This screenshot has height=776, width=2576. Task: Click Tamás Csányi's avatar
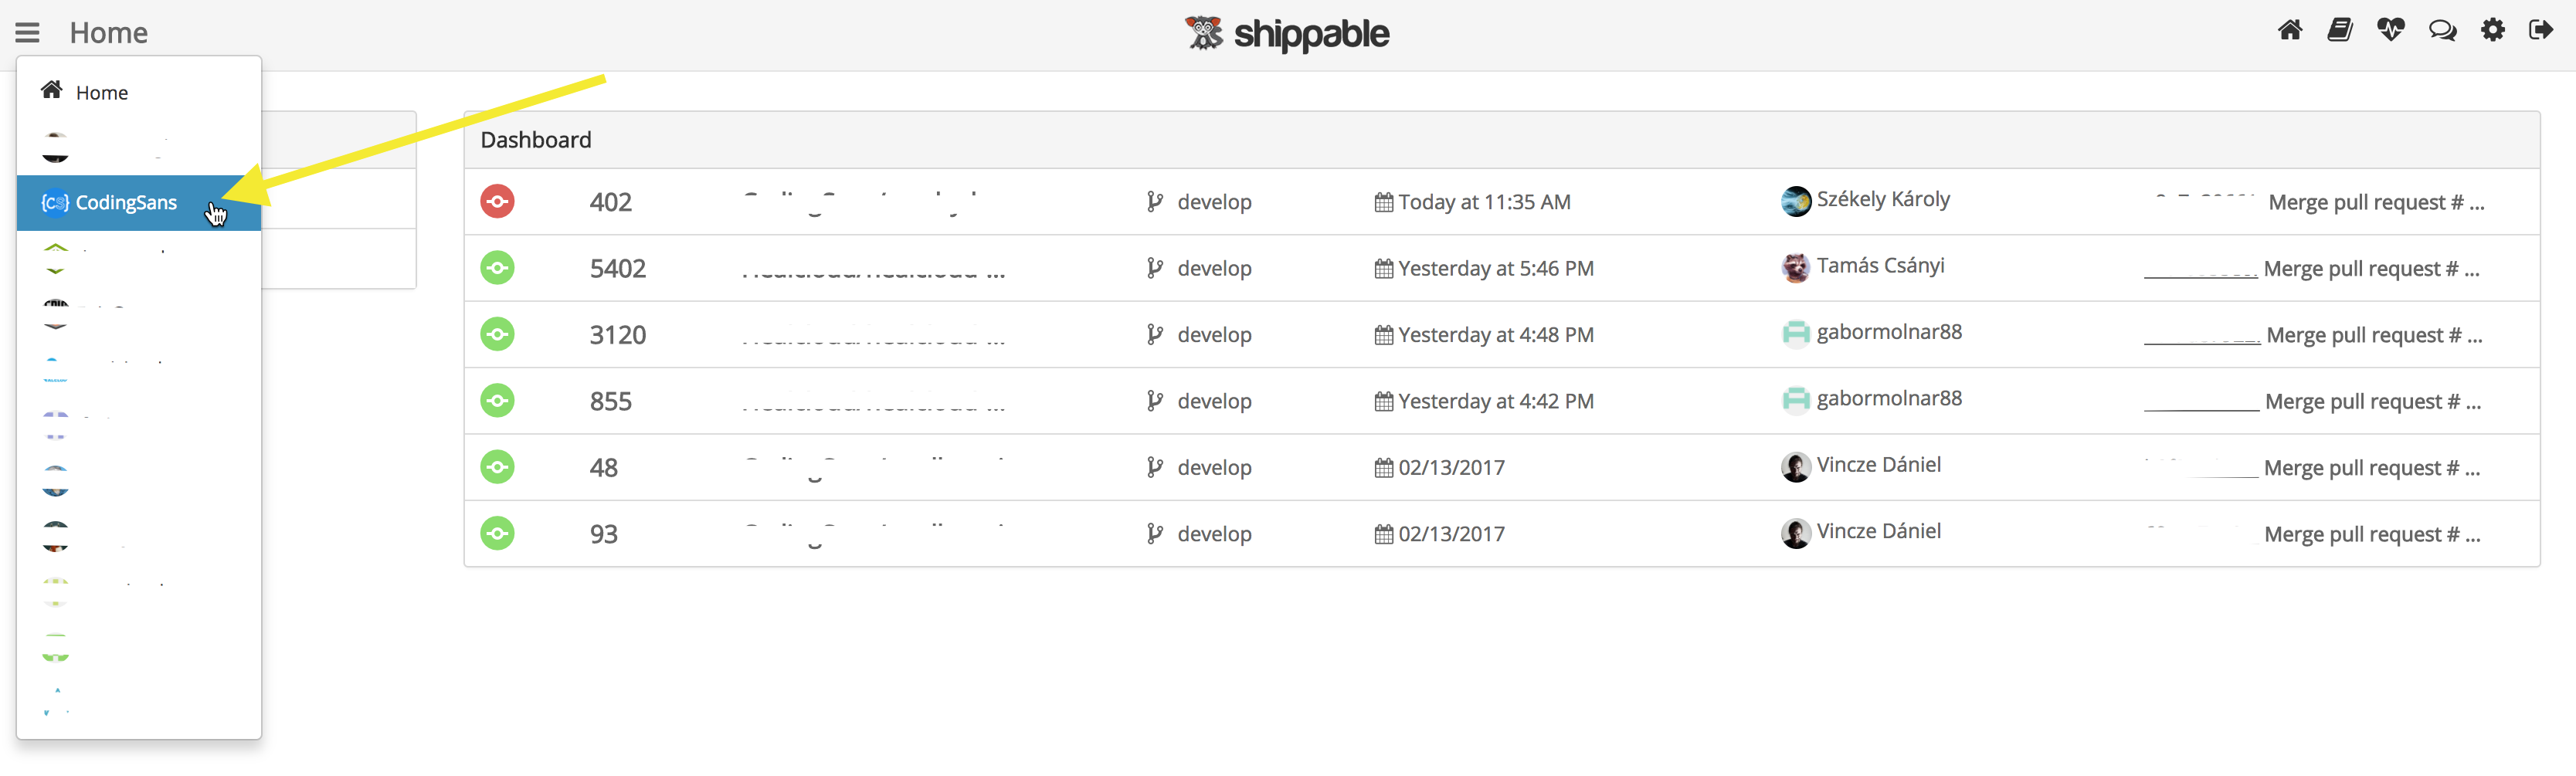(1795, 268)
